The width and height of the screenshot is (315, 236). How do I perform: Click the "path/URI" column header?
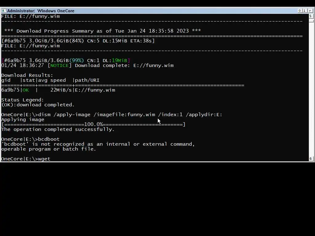tap(87, 80)
